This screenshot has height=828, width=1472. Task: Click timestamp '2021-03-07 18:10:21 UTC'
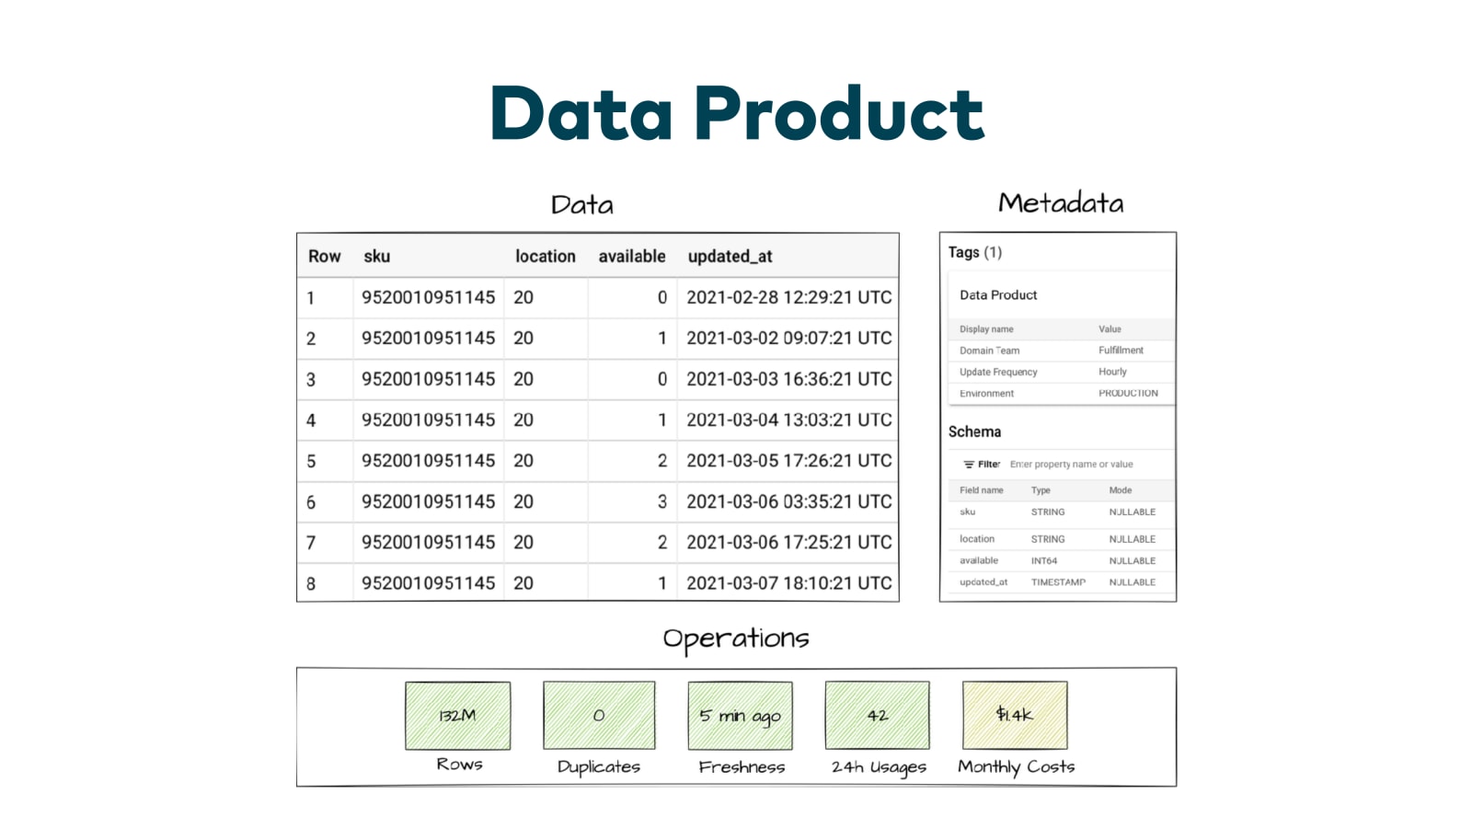click(789, 583)
